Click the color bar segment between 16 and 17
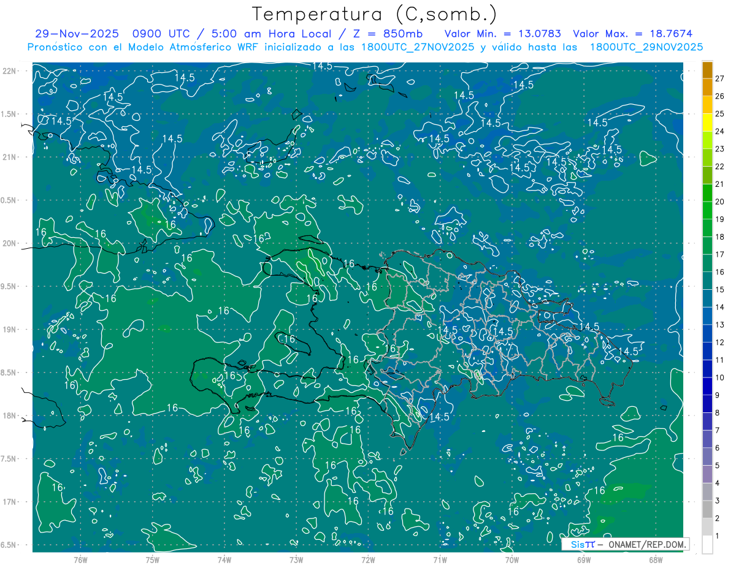The image size is (736, 568). 707,263
